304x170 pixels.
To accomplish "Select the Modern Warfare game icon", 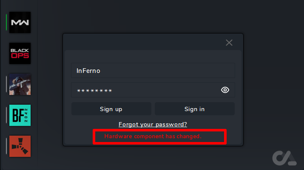I will point(20,22).
